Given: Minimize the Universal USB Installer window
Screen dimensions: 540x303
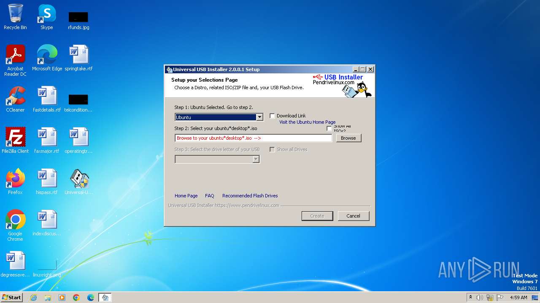Looking at the screenshot, I should pyautogui.click(x=356, y=69).
